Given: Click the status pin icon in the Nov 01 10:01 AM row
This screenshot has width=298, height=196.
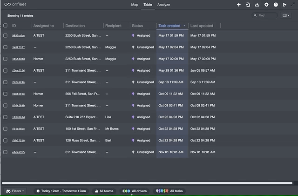Looking at the screenshot, I should pyautogui.click(x=133, y=152).
